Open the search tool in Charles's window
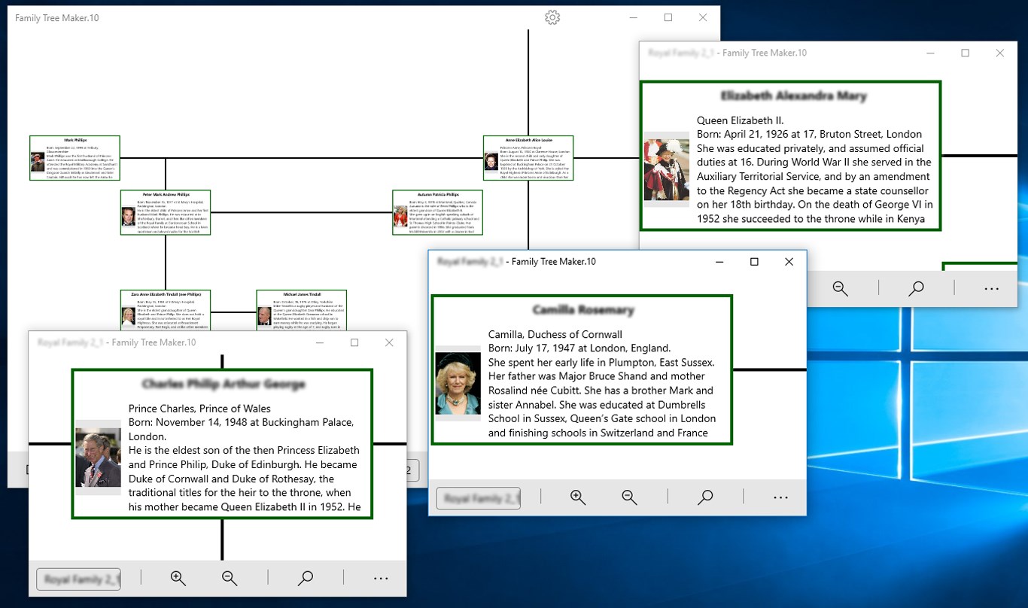Image resolution: width=1028 pixels, height=608 pixels. tap(306, 578)
